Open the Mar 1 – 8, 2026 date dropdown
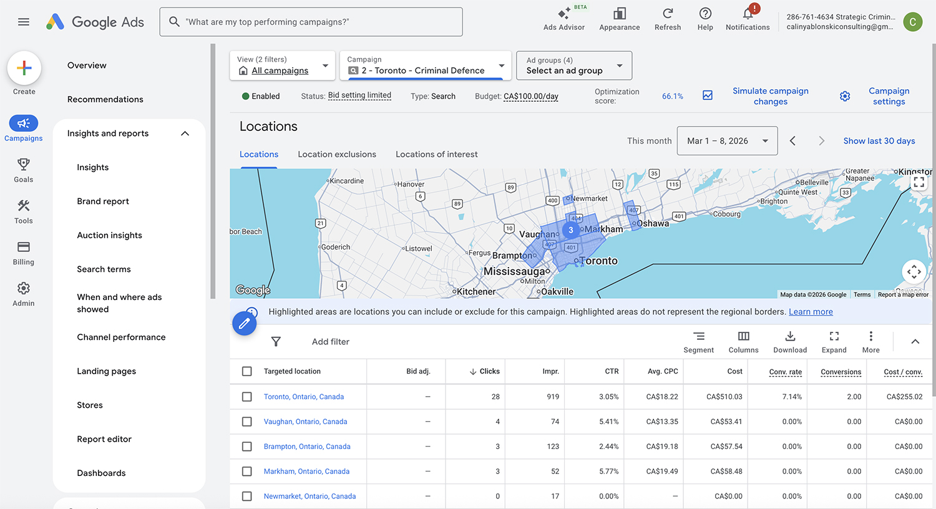Image resolution: width=936 pixels, height=509 pixels. (727, 141)
